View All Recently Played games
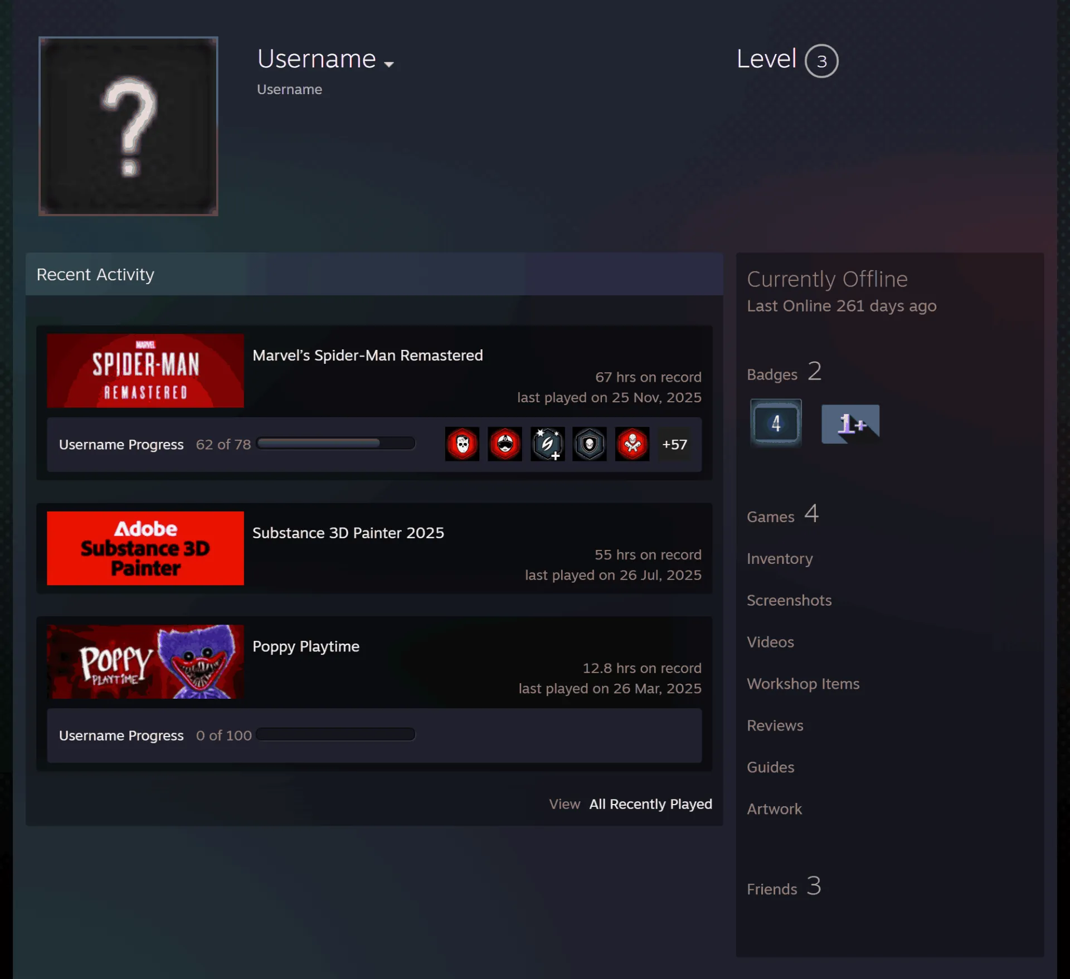The height and width of the screenshot is (979, 1070). pos(650,804)
